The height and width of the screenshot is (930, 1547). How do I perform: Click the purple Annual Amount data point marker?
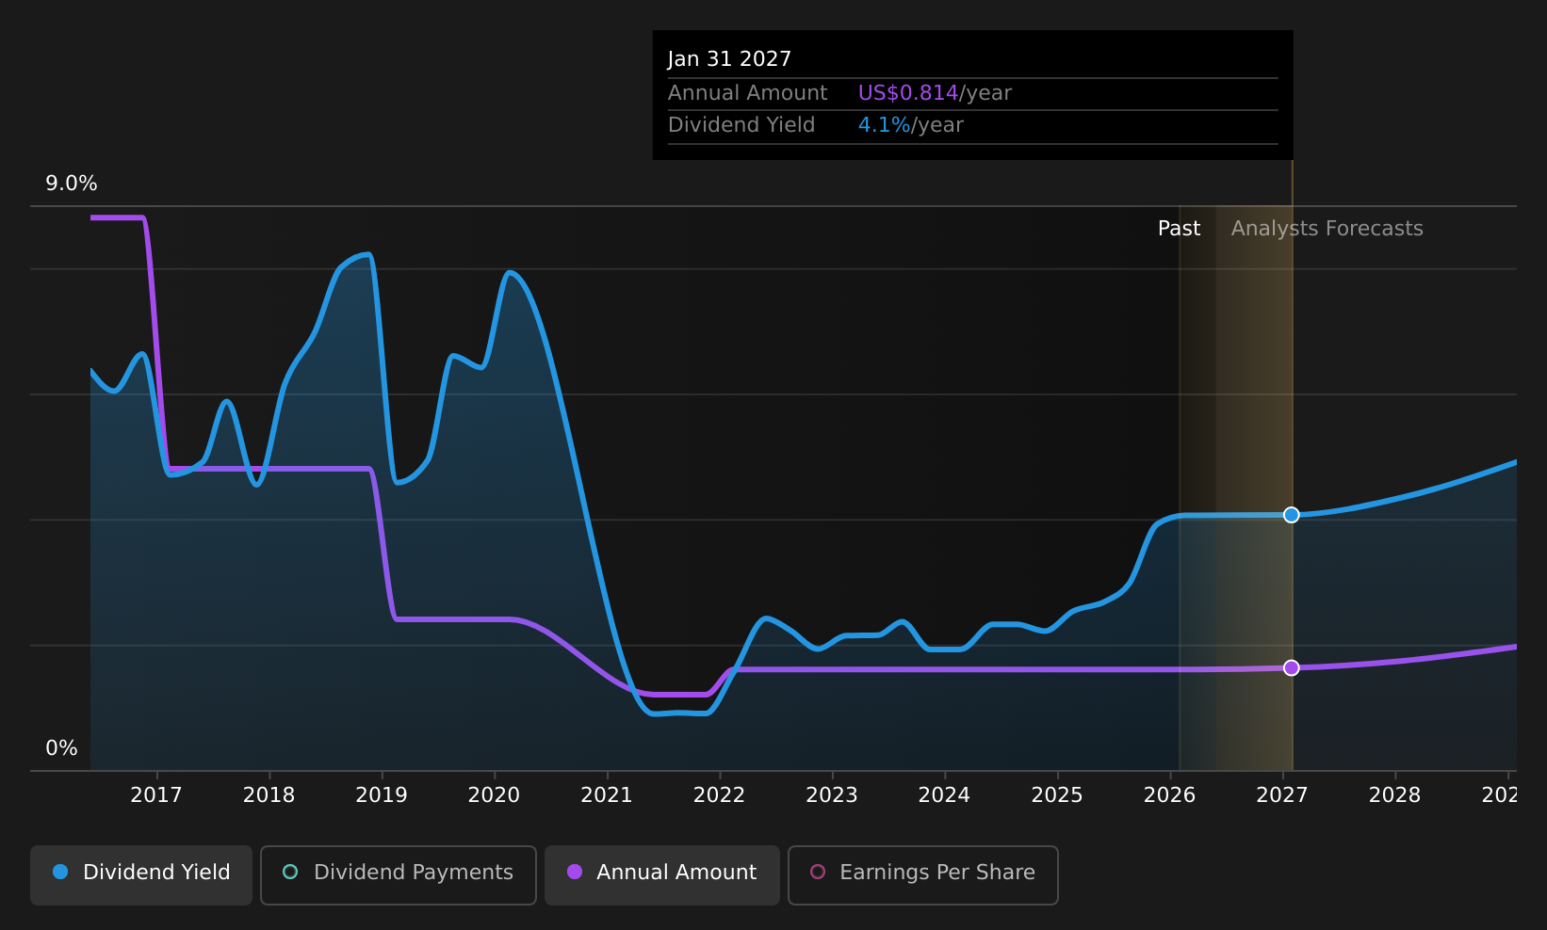tap(1292, 667)
